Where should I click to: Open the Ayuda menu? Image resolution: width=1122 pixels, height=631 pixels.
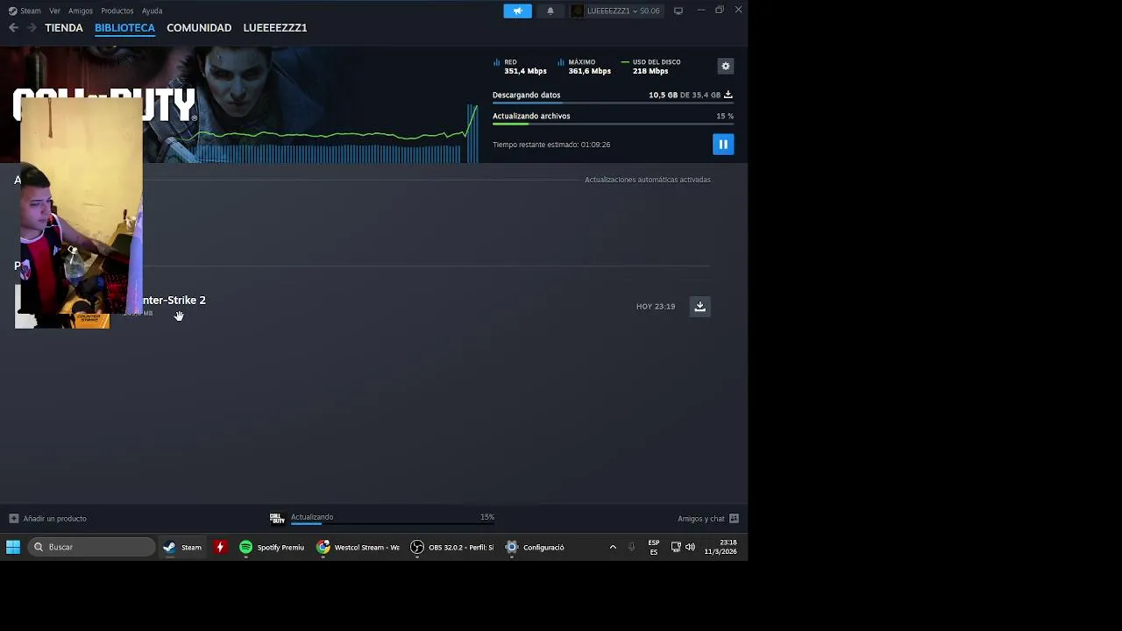tap(152, 11)
